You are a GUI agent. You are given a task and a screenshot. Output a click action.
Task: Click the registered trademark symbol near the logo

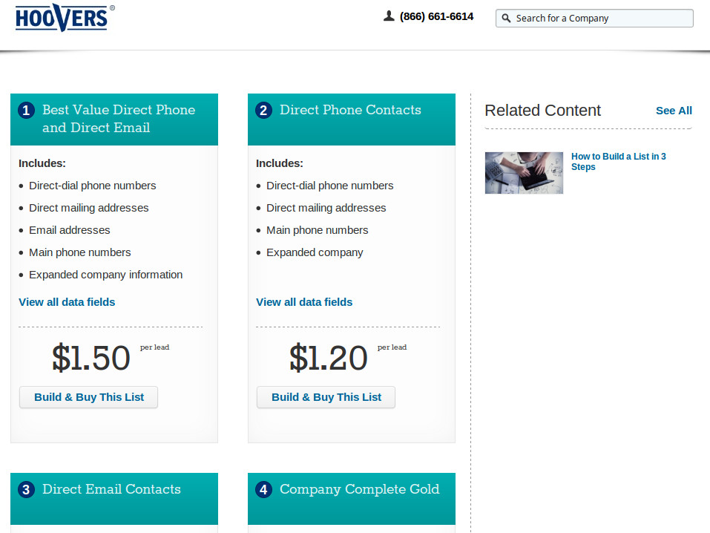coord(113,7)
